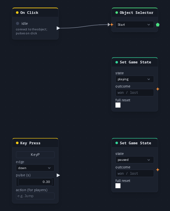Open the state dropdown showing playing
The height and width of the screenshot is (211, 170).
[x=135, y=79]
